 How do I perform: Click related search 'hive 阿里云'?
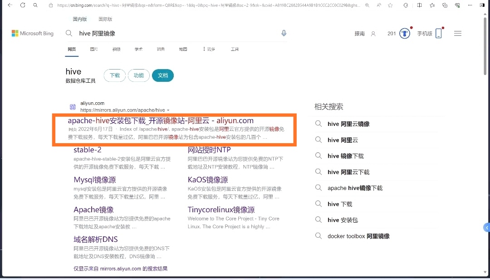tap(343, 140)
